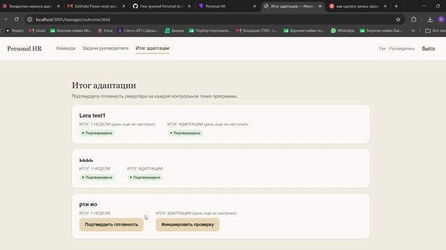
Task: Minimize the browser window
Action: [x=424, y=6]
